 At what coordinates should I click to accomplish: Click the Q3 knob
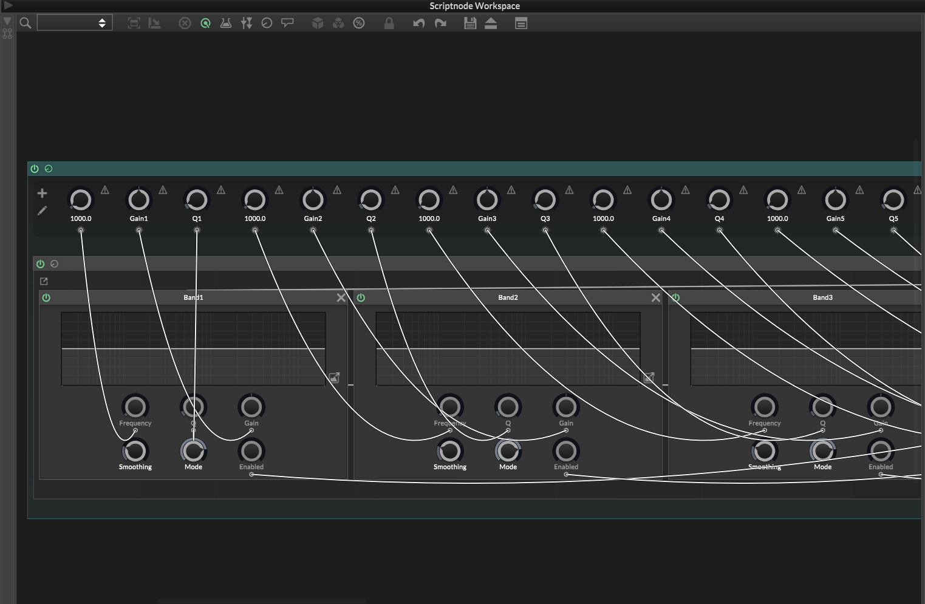(545, 200)
